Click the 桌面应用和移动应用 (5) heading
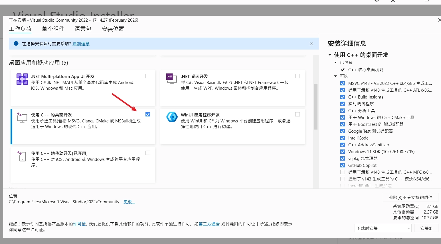Viewport: 441px width, 244px height. click(39, 63)
